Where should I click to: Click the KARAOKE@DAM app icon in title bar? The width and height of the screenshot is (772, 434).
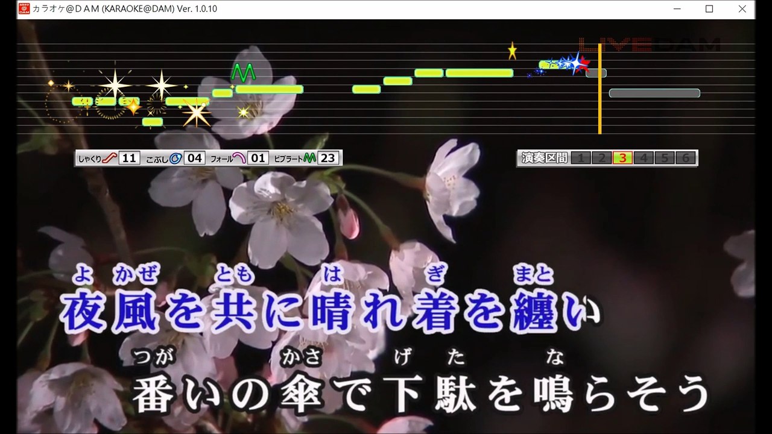tap(24, 8)
